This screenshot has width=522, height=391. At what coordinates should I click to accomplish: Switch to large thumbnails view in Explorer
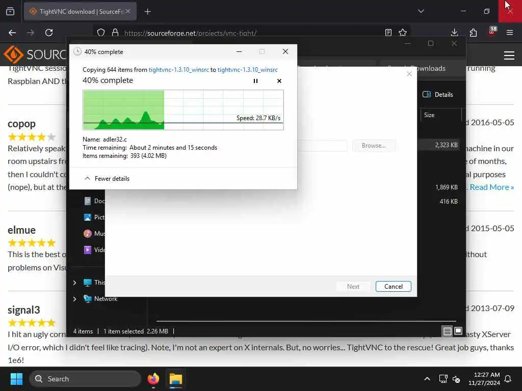458,331
